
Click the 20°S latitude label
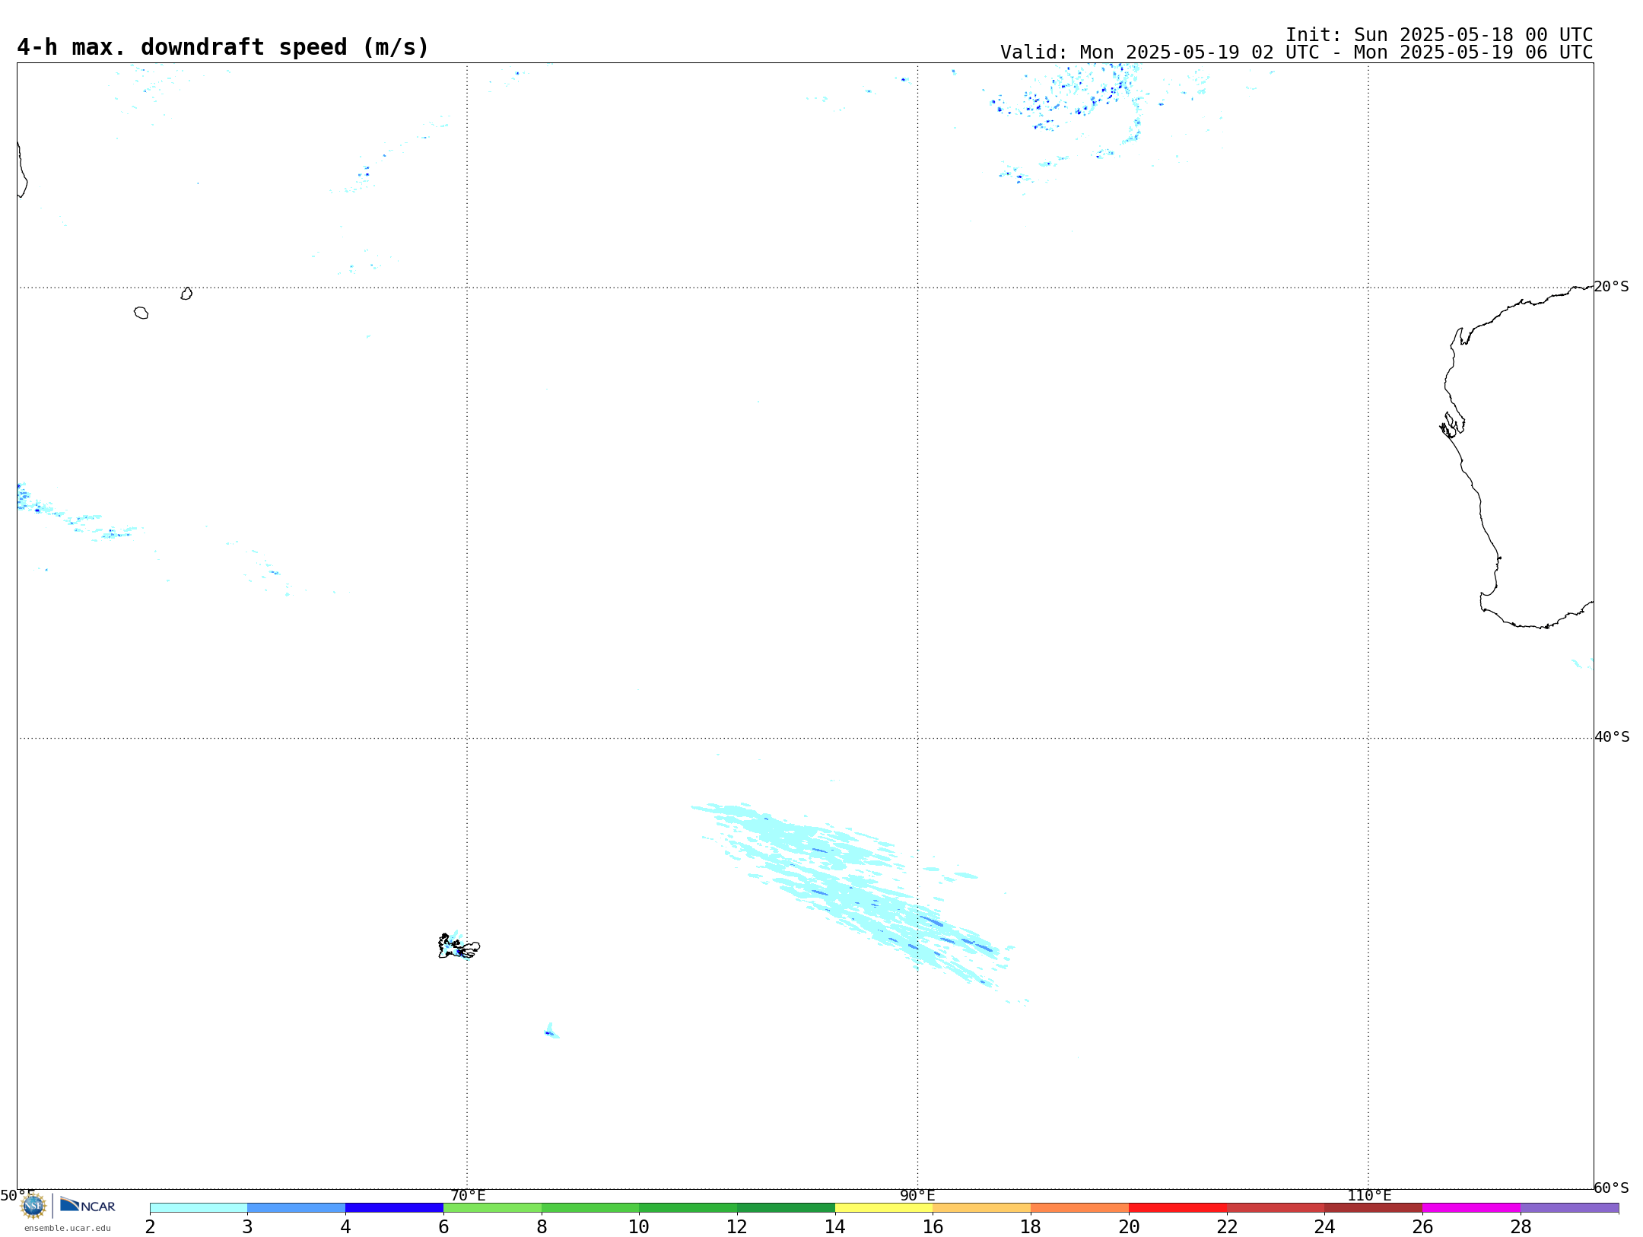tap(1611, 287)
